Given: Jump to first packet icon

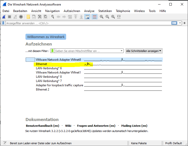Looking at the screenshot, I should point(76,17).
